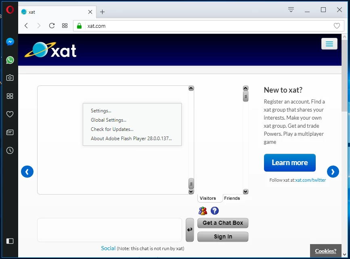Open the tab menu in the title bar
This screenshot has width=350, height=259.
[291, 10]
